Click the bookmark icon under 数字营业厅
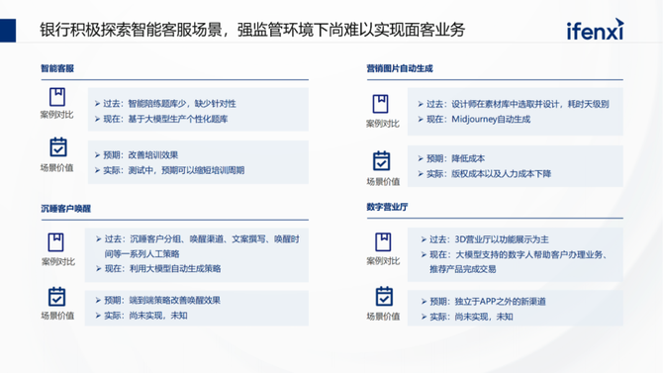 tap(383, 241)
